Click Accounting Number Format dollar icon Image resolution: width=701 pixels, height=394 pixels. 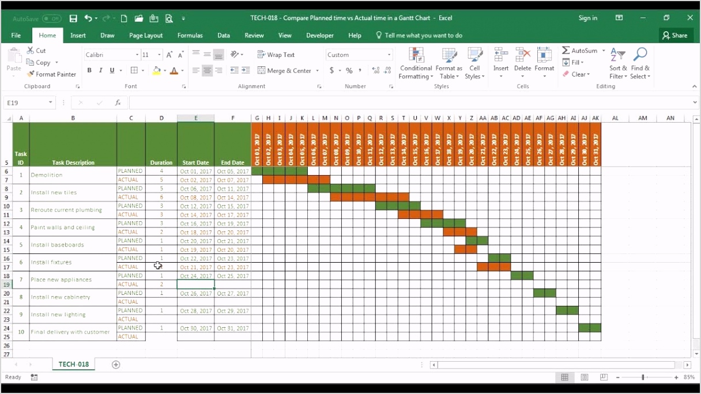click(331, 70)
